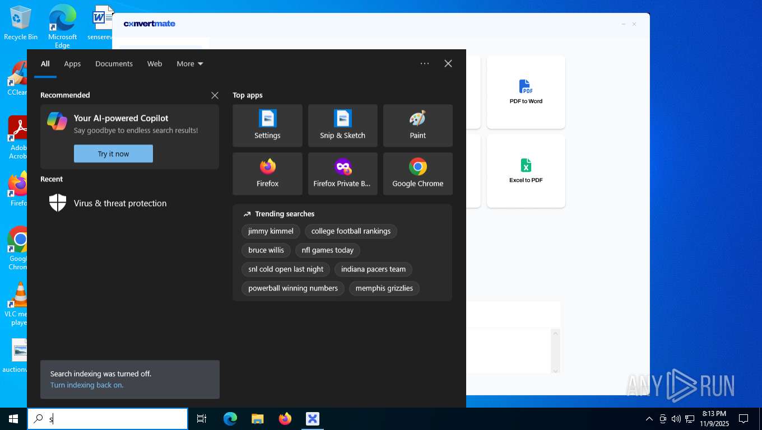Click the Try it now button
This screenshot has width=762, height=430.
113,153
